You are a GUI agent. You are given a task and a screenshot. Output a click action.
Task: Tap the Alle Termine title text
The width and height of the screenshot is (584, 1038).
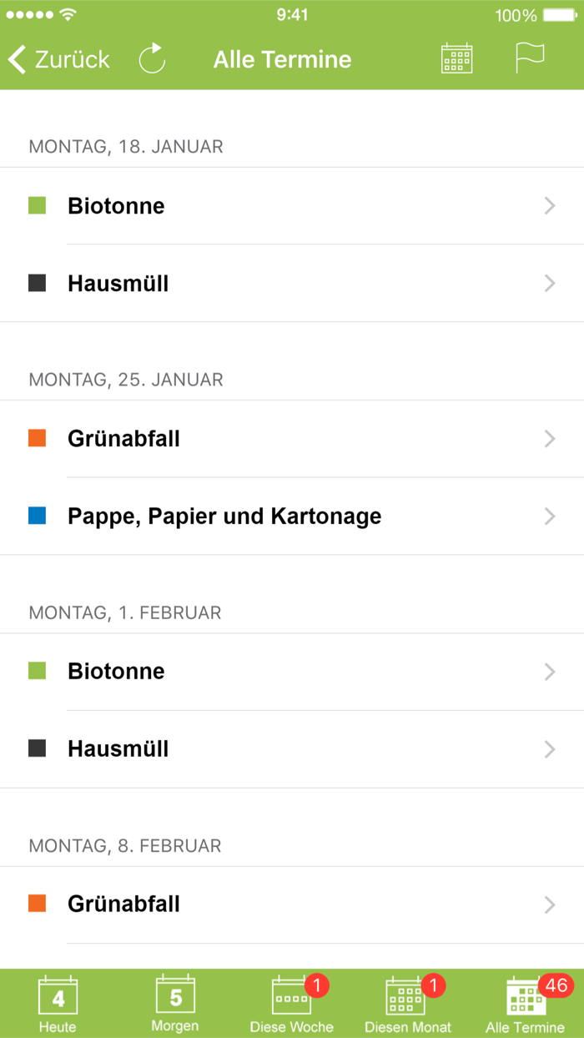click(x=282, y=58)
